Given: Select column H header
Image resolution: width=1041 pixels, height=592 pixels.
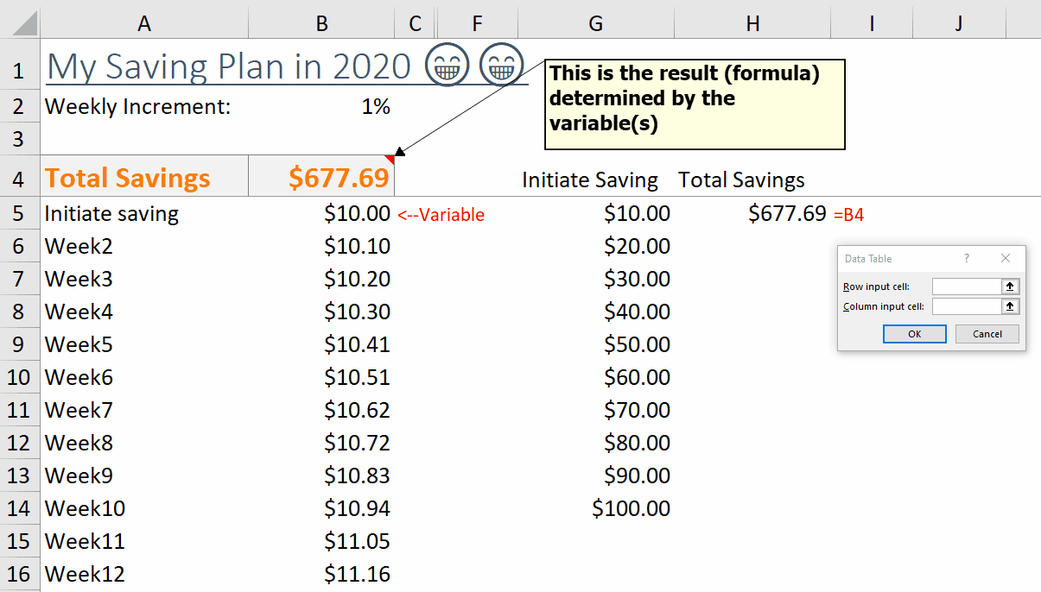Looking at the screenshot, I should (x=753, y=23).
